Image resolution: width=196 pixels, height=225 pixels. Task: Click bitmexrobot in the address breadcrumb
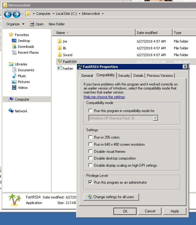pyautogui.click(x=91, y=14)
